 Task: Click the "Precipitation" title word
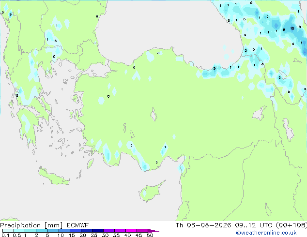(20, 225)
